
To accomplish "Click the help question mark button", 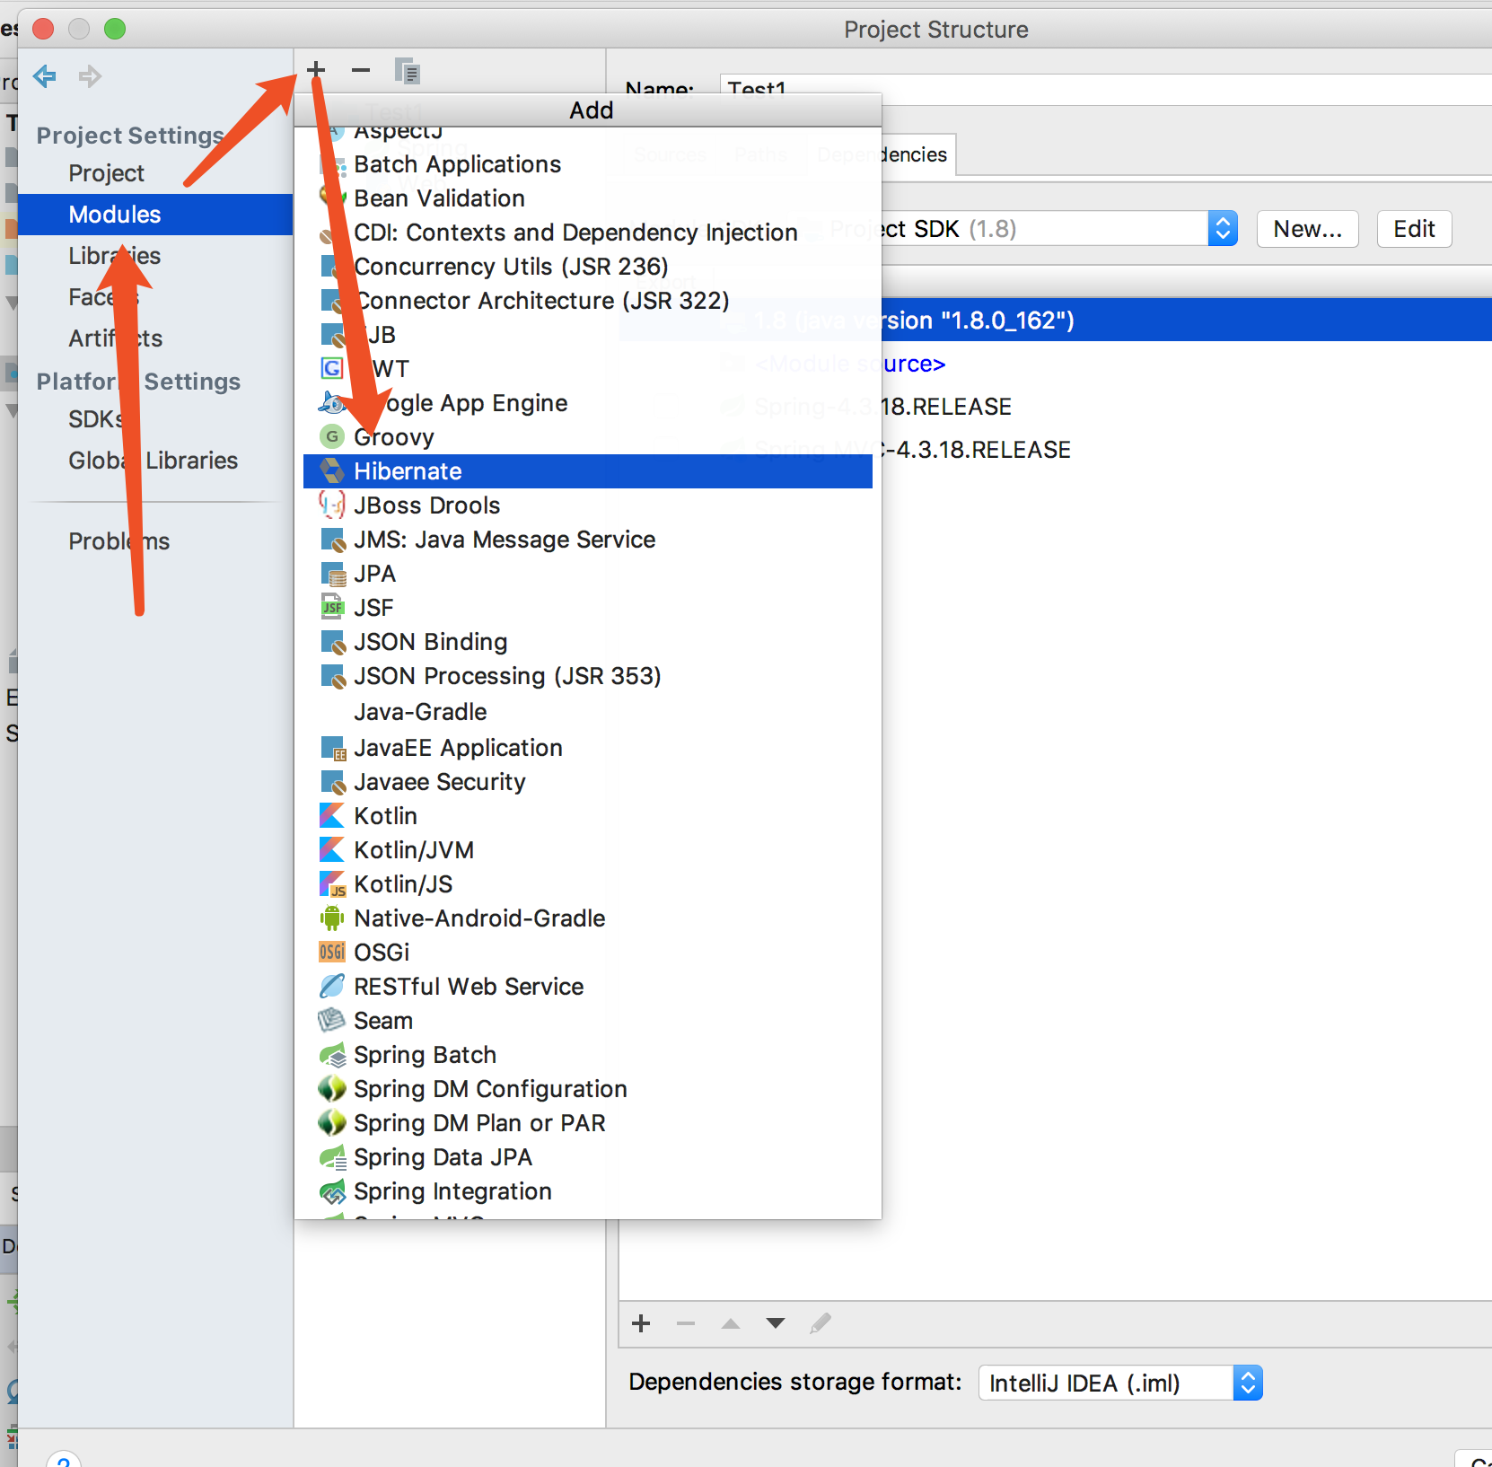I will [x=64, y=1460].
